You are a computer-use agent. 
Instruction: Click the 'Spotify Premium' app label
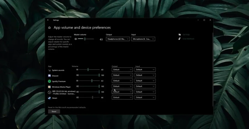(x=59, y=81)
